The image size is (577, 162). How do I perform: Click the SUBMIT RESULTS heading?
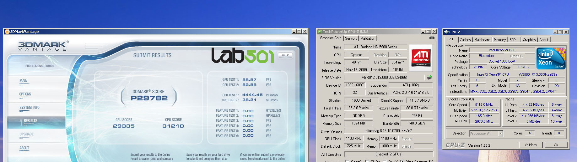point(152,55)
